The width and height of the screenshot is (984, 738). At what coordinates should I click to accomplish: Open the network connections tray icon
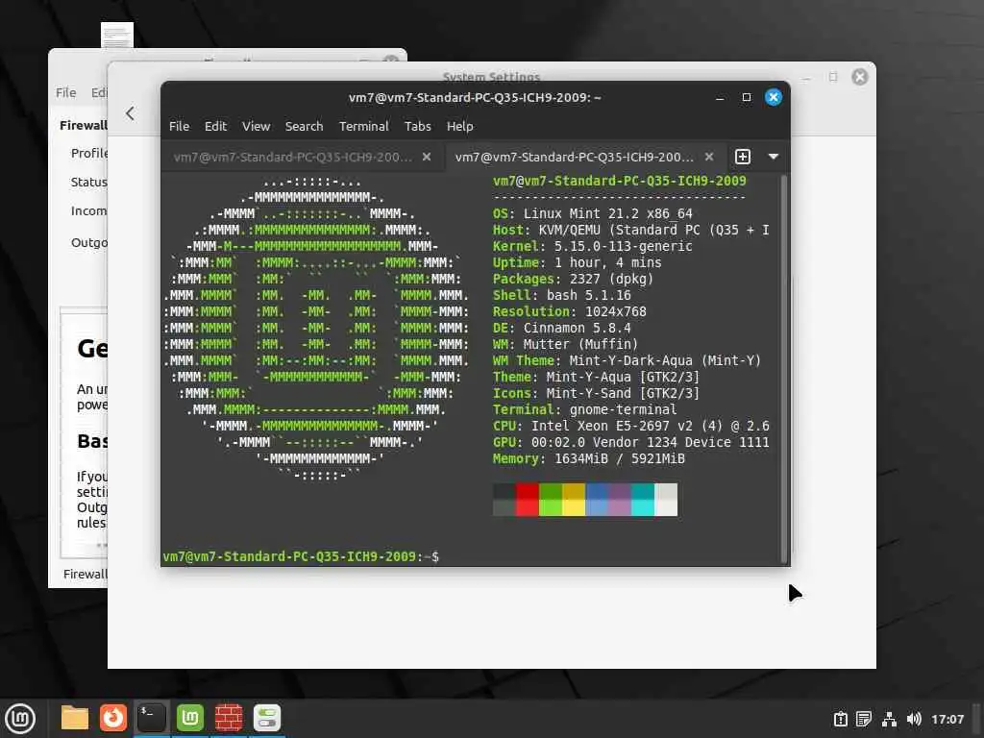[889, 719]
